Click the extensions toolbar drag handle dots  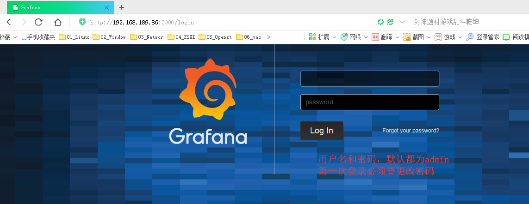(304, 37)
